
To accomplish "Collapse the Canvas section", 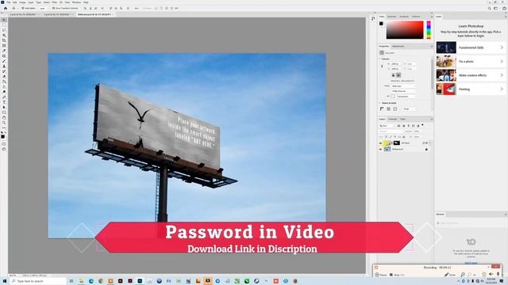I will coord(380,59).
